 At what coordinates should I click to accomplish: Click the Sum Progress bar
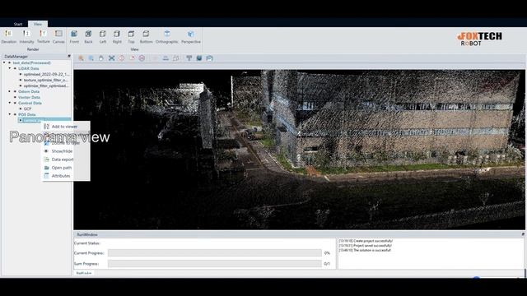tap(214, 264)
